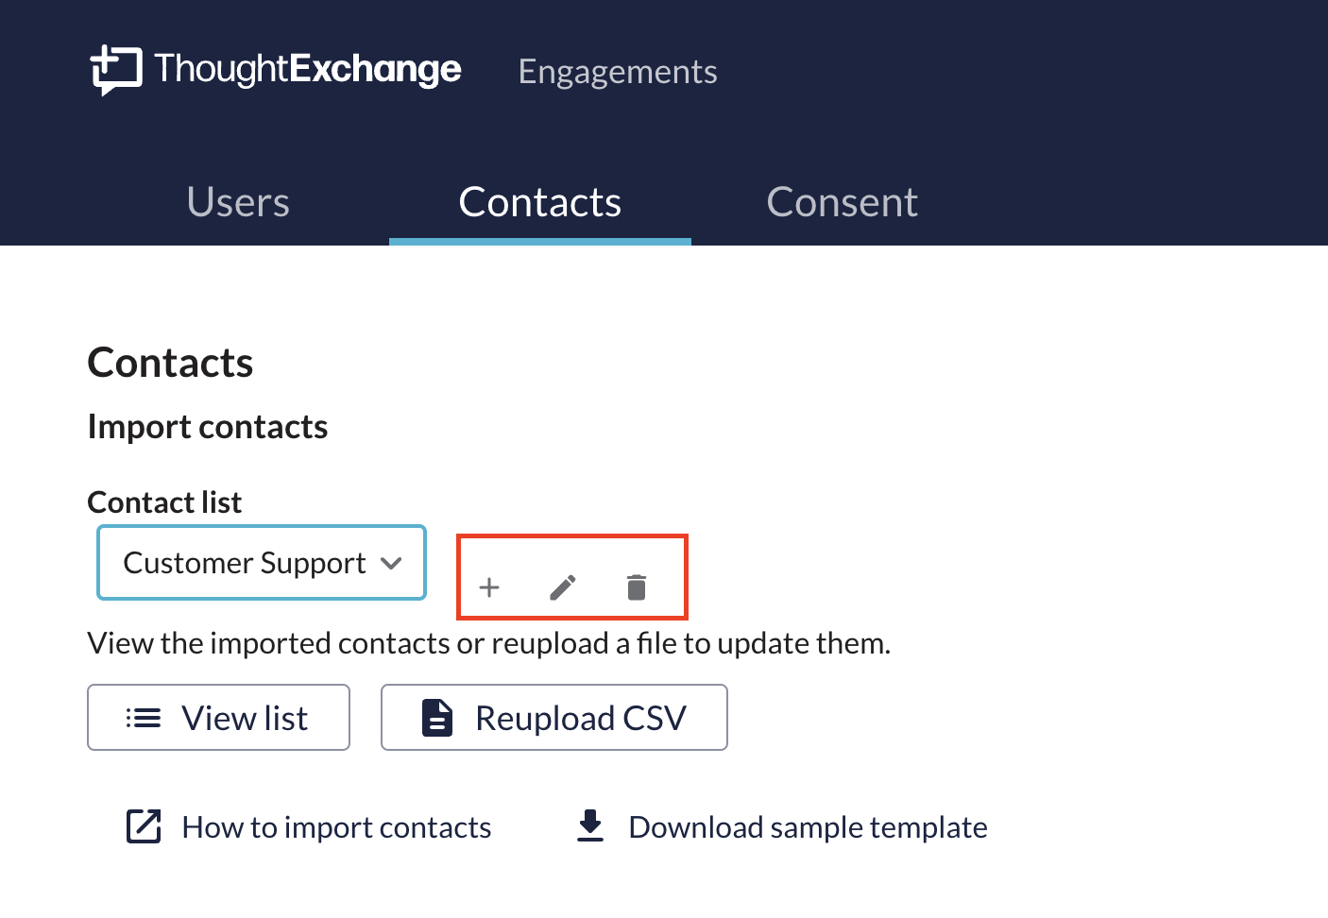Click the external-link icon beside How to import
This screenshot has width=1328, height=918.
pos(144,826)
